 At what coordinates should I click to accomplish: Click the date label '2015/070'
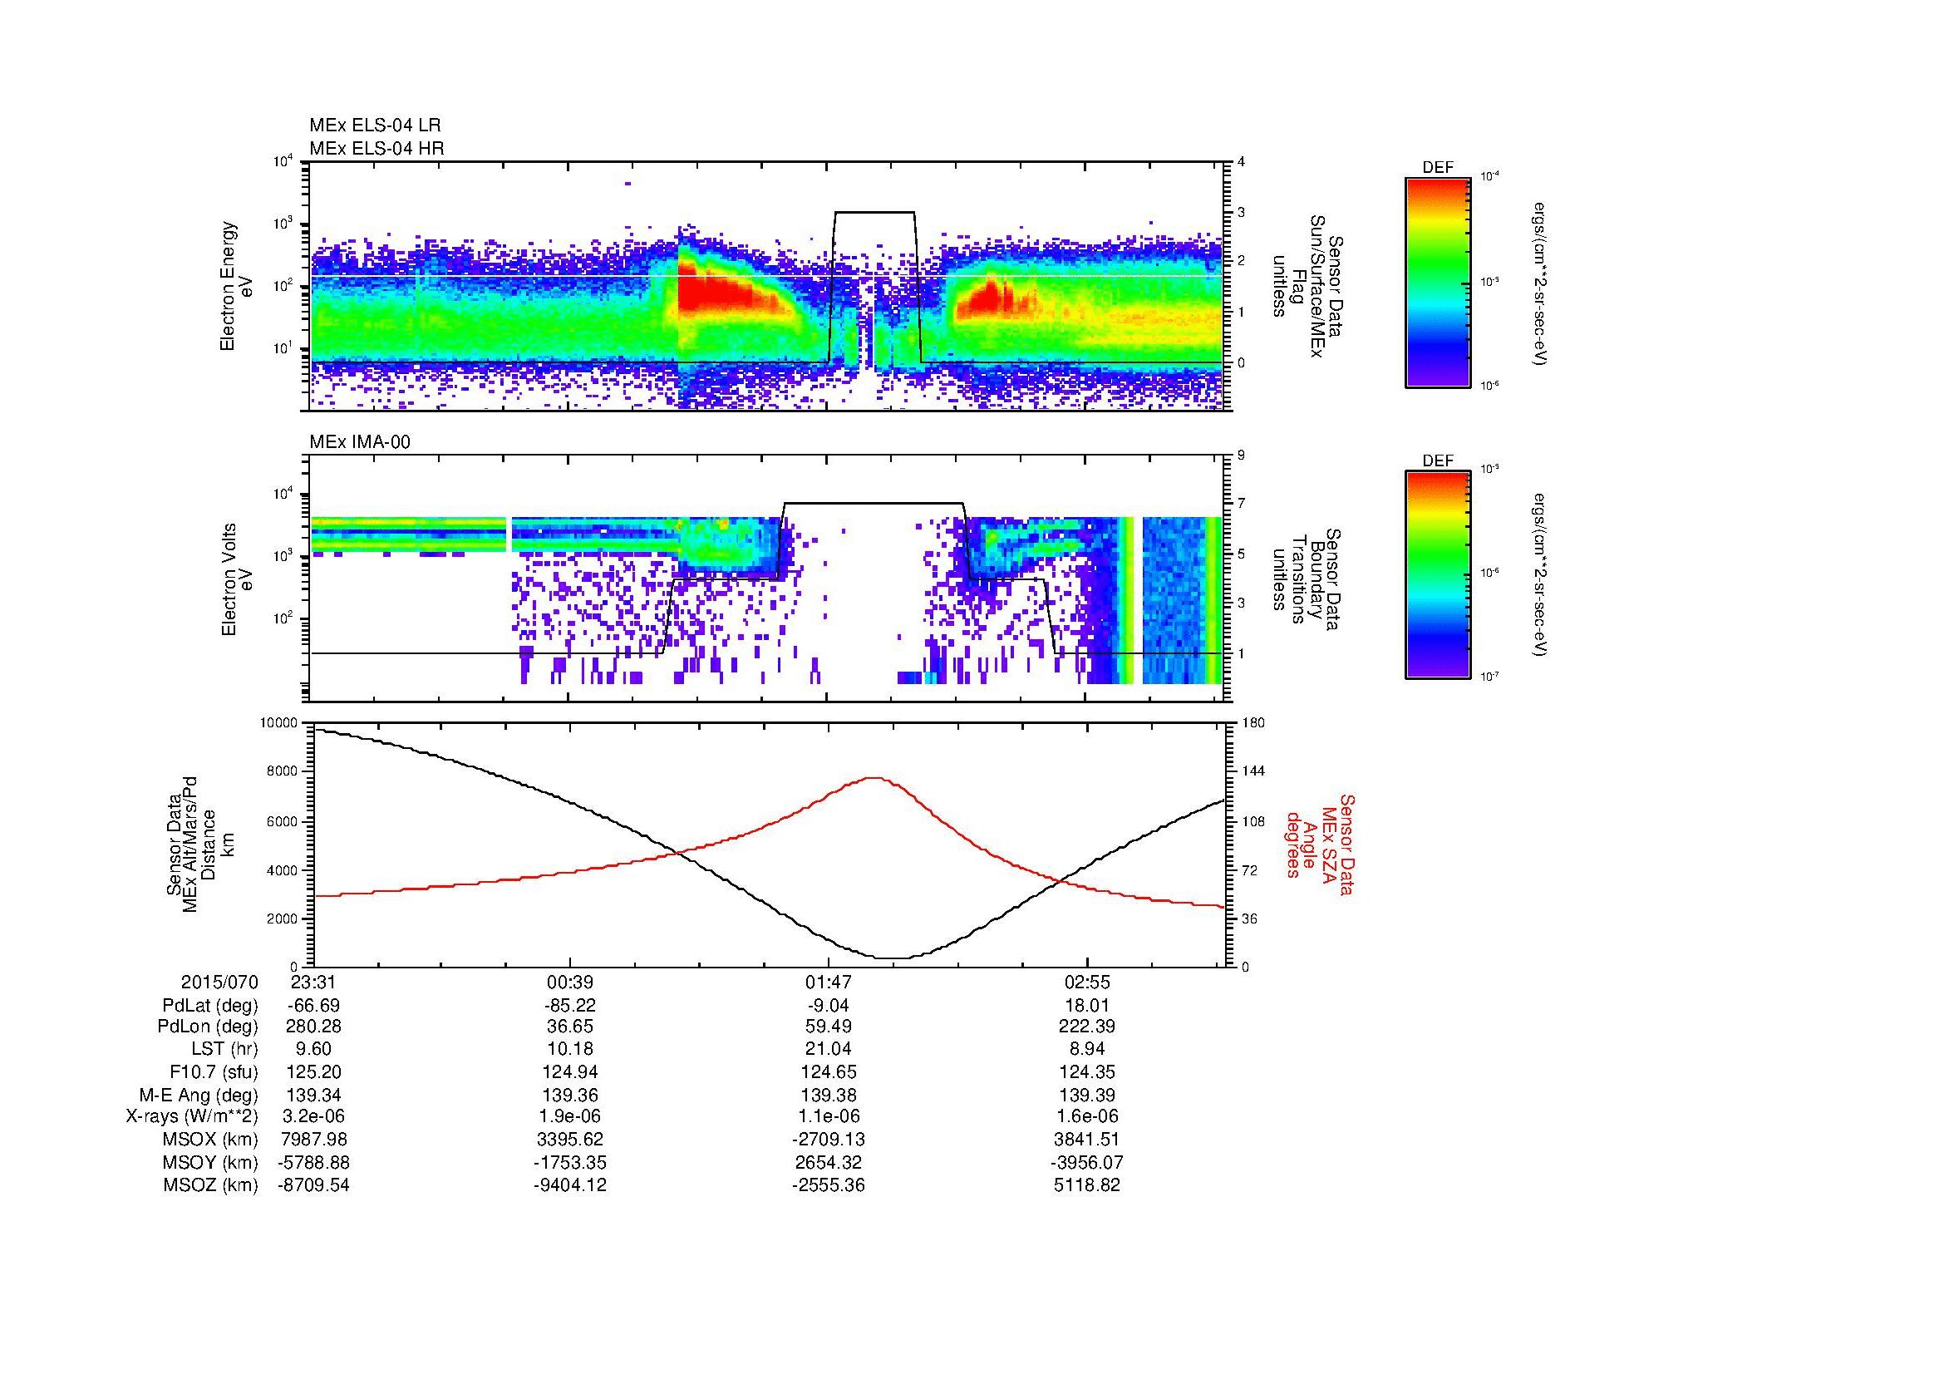[219, 982]
